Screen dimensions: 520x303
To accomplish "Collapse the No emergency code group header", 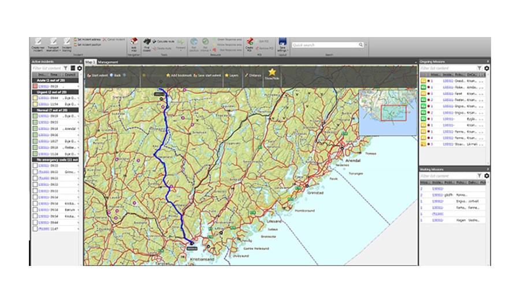I will coord(55,160).
